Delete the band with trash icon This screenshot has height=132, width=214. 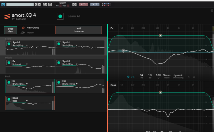pos(194,77)
